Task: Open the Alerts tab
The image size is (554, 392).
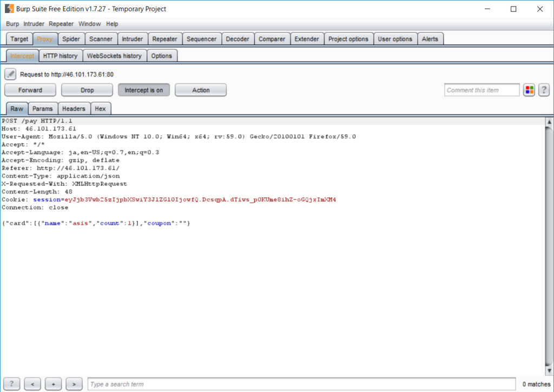Action: point(430,39)
